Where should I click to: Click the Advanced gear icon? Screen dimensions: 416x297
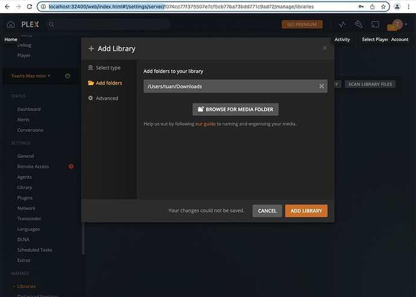(90, 98)
